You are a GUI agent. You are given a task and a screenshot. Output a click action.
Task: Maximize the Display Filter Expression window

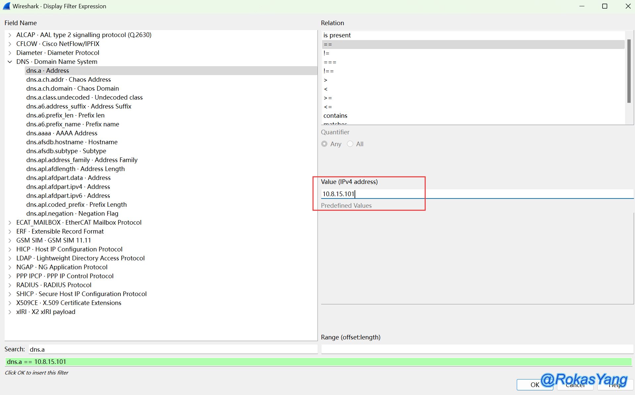coord(605,6)
